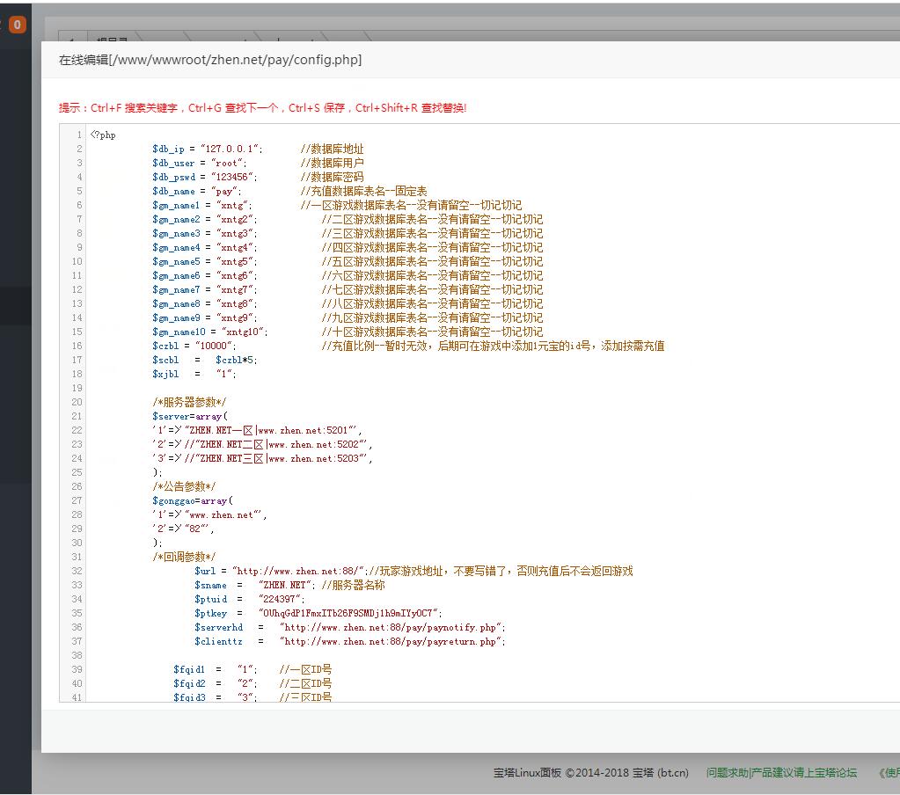
Task: Click the $clienttz payreturn.php line
Action: pyautogui.click(x=350, y=642)
